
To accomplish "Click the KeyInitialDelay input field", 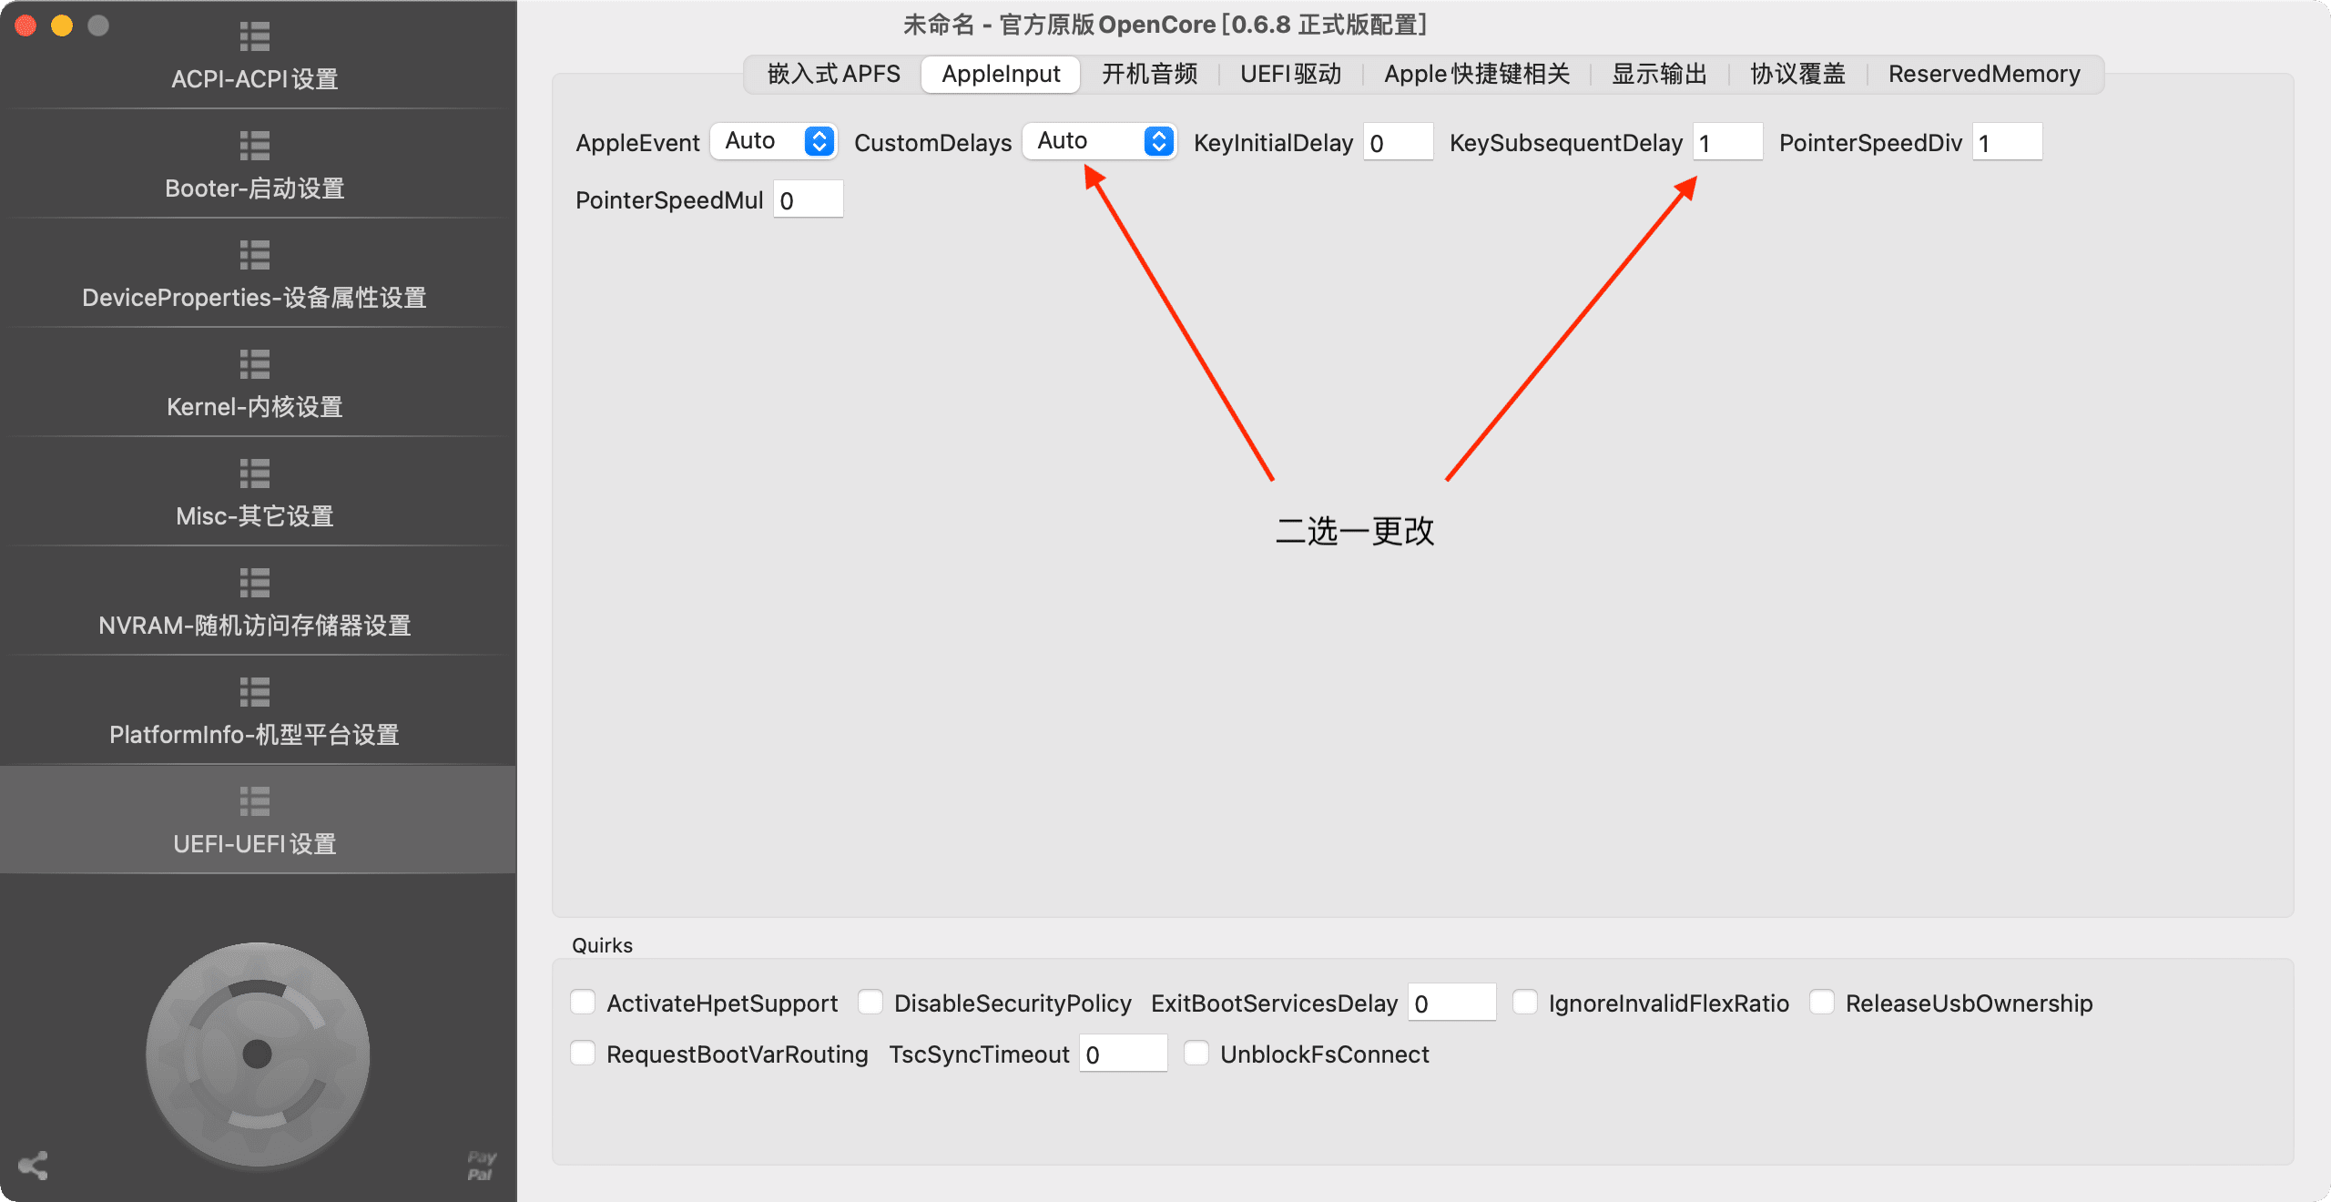I will point(1399,142).
